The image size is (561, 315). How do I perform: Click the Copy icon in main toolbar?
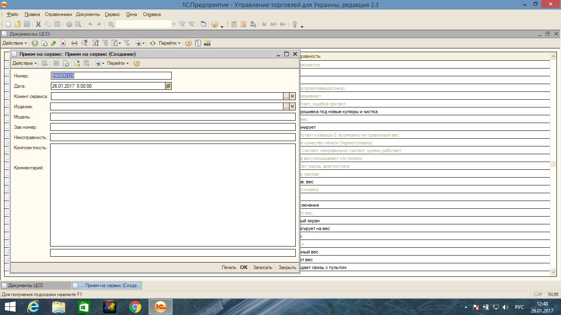coord(48,25)
